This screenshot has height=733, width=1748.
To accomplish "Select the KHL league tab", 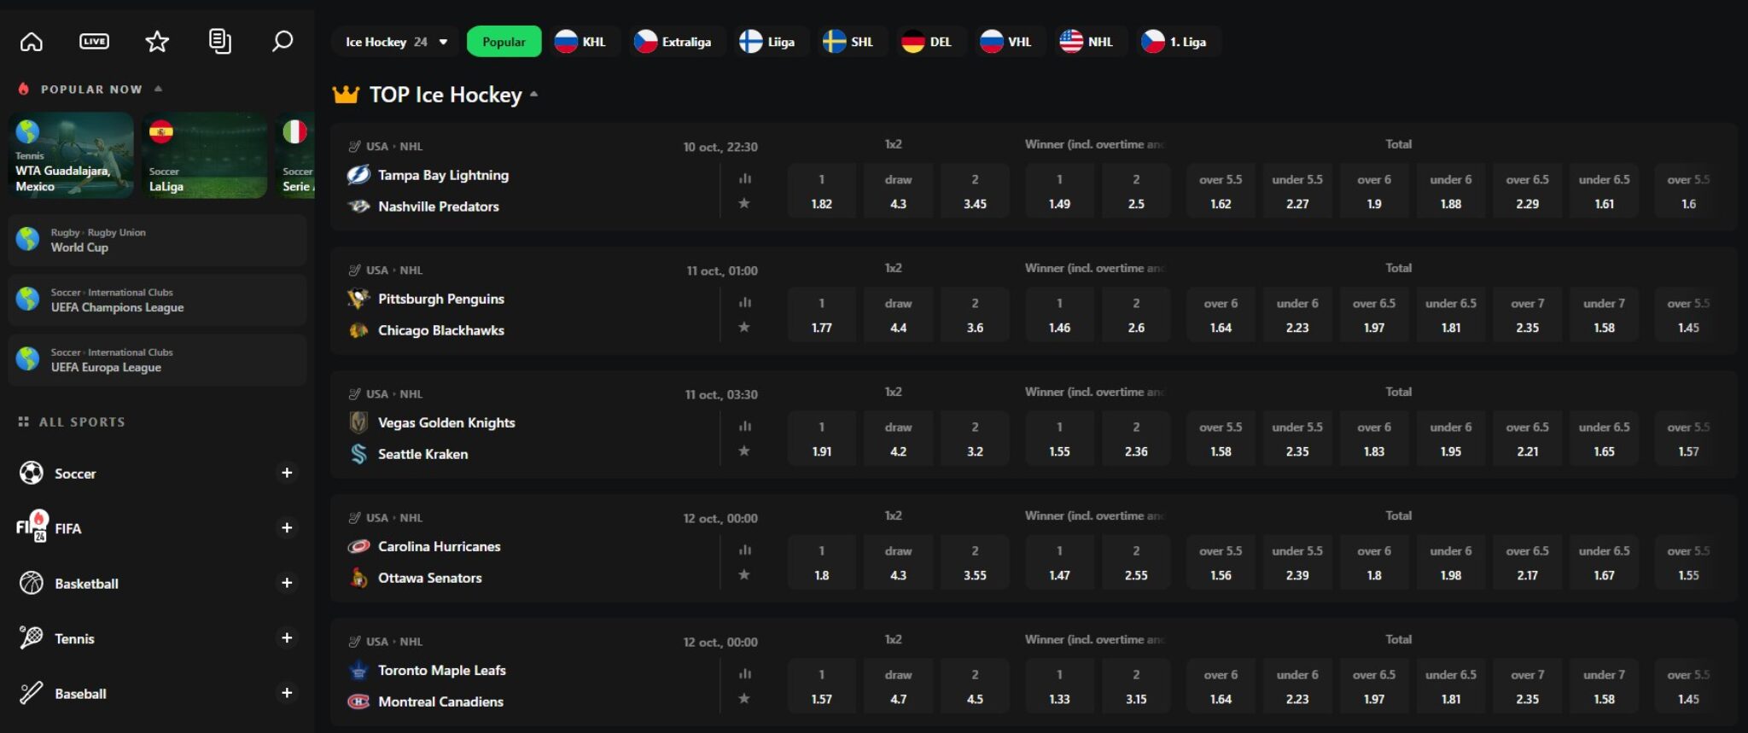I will pyautogui.click(x=580, y=42).
